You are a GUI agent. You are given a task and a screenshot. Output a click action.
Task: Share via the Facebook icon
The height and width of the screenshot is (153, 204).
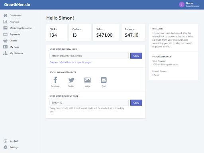tap(55, 80)
